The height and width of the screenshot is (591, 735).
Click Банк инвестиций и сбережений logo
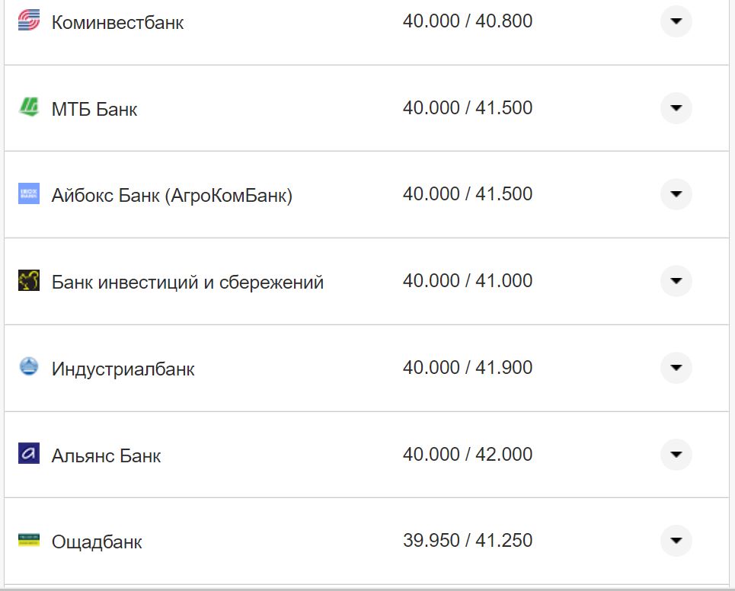click(x=28, y=281)
